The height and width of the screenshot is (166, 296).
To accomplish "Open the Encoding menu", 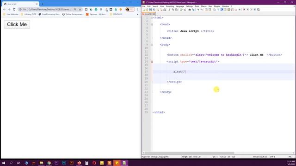I will click(x=170, y=6).
